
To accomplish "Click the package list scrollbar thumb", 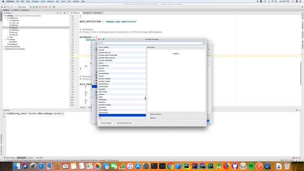I will (145, 98).
